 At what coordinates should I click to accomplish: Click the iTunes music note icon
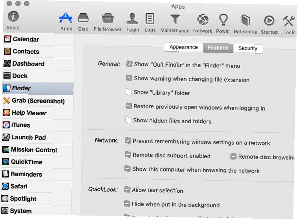tap(6, 125)
